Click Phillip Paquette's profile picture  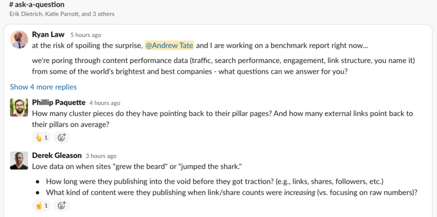pos(19,107)
